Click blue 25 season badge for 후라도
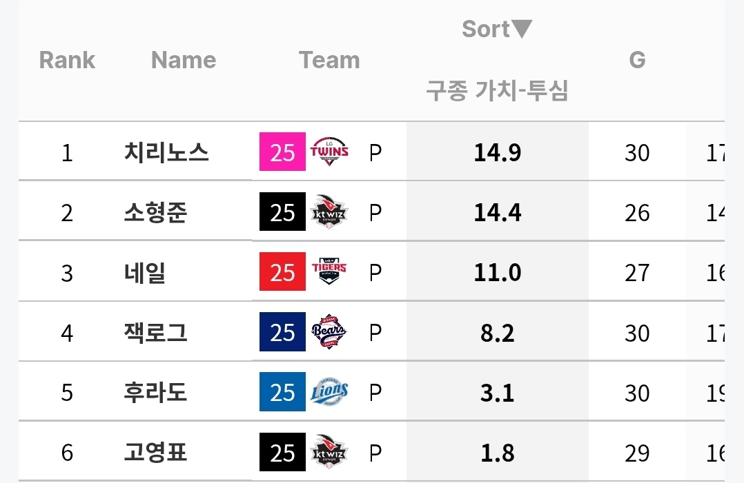Viewport: 744px width, 483px height. coord(282,393)
